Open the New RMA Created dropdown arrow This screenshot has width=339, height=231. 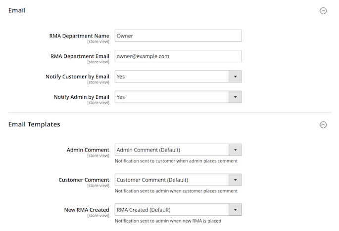click(x=235, y=210)
